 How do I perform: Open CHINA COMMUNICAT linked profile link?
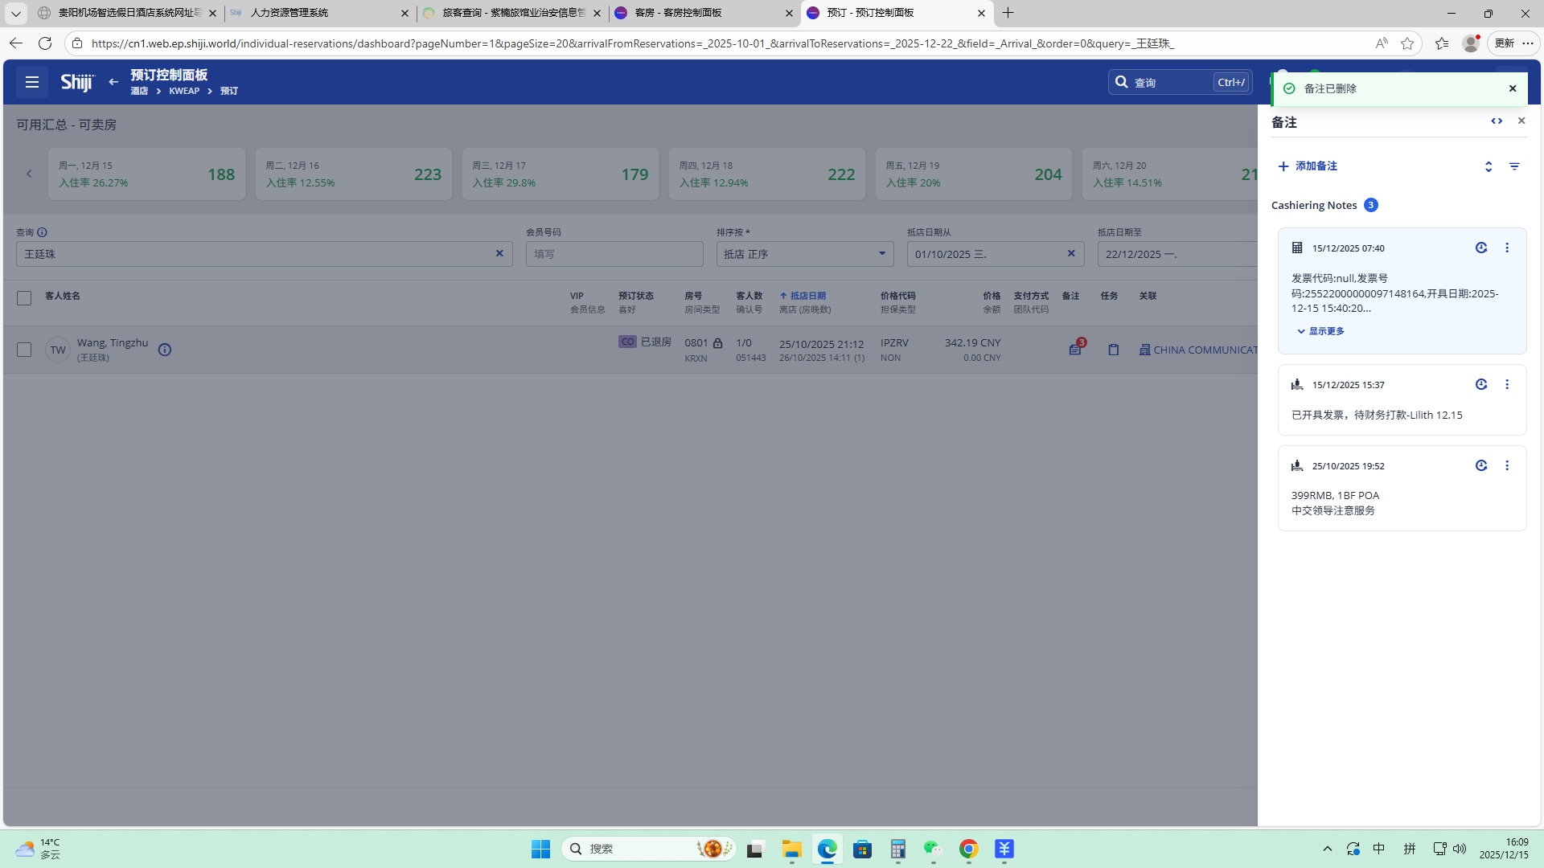(x=1203, y=350)
